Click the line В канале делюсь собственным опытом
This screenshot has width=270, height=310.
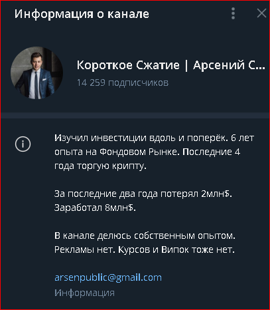pos(145,235)
